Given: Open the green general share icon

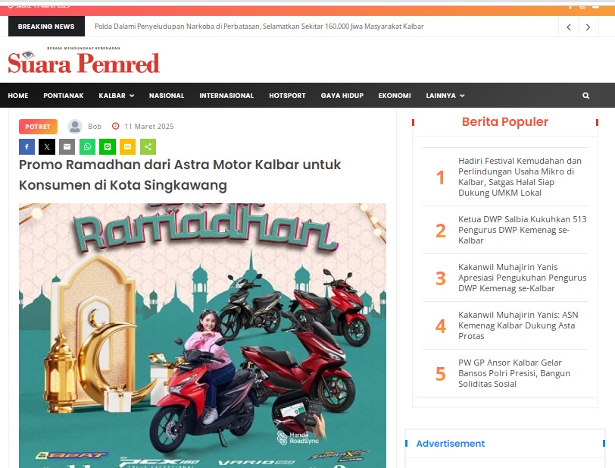Looking at the screenshot, I should click(x=148, y=146).
